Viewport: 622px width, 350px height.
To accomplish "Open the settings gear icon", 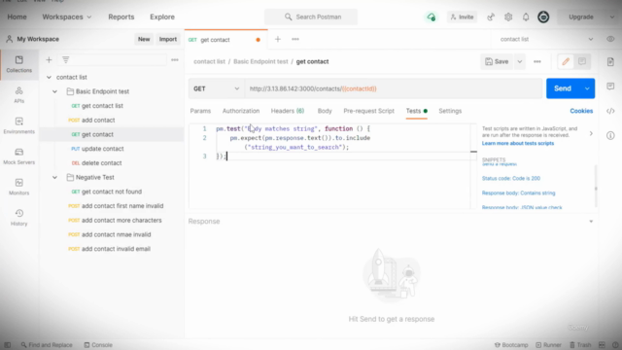I will coord(508,17).
